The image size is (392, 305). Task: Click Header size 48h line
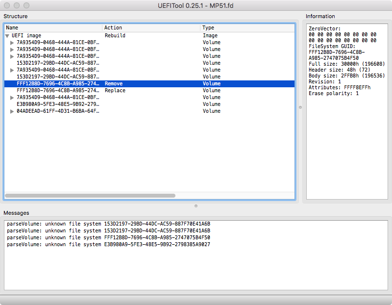339,70
